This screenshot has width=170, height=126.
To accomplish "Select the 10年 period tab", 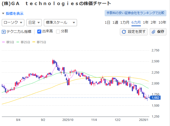I will (162, 22).
